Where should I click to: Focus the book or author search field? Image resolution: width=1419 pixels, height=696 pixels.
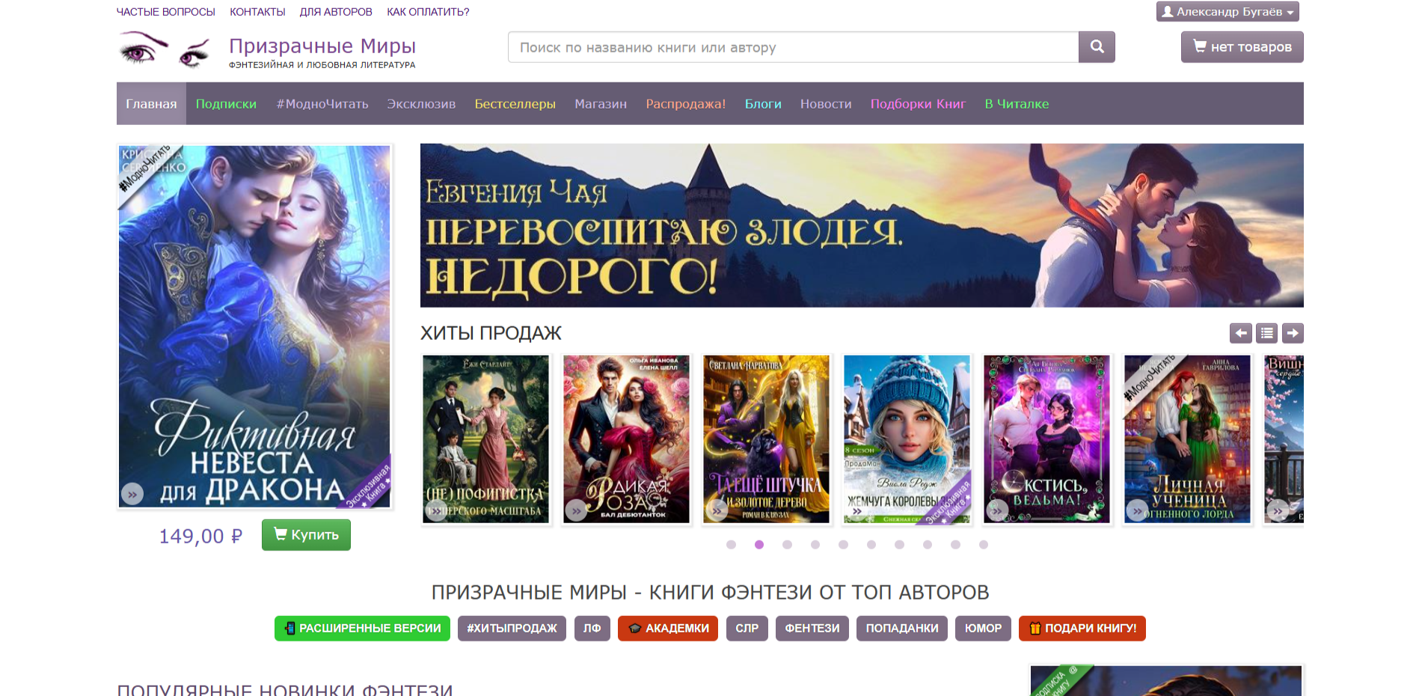(793, 46)
